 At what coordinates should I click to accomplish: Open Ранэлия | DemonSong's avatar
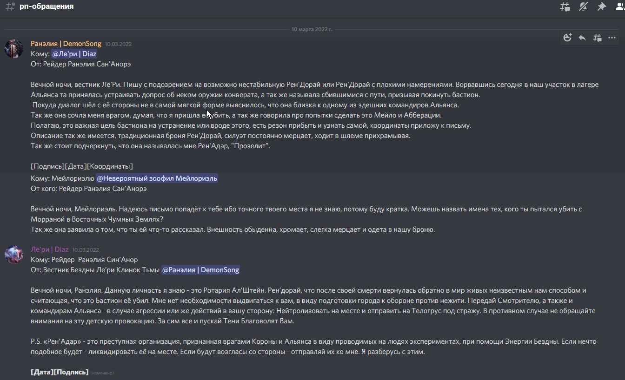click(x=14, y=49)
